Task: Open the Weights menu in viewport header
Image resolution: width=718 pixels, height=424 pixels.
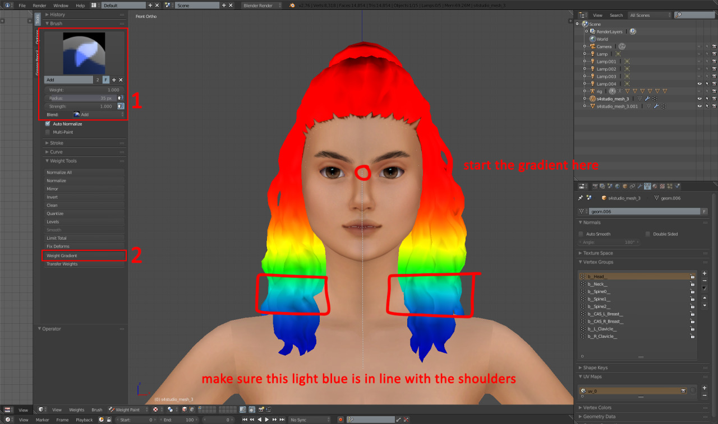Action: coord(77,409)
